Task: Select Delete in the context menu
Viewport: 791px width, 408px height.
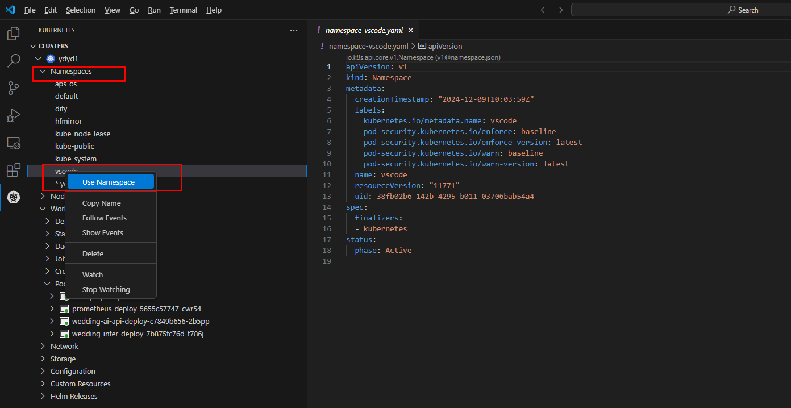Action: [93, 254]
